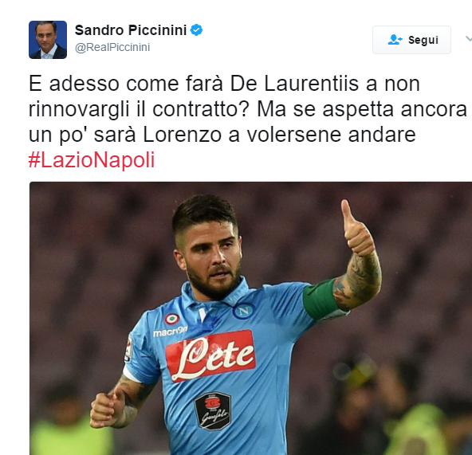
Task: Click the tricolor roundel on jersey
Action: 172,319
